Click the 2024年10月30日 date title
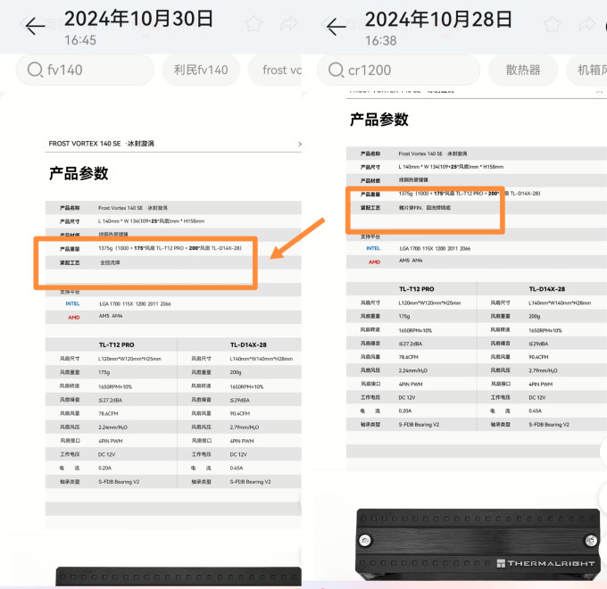607x589 pixels. 138,19
